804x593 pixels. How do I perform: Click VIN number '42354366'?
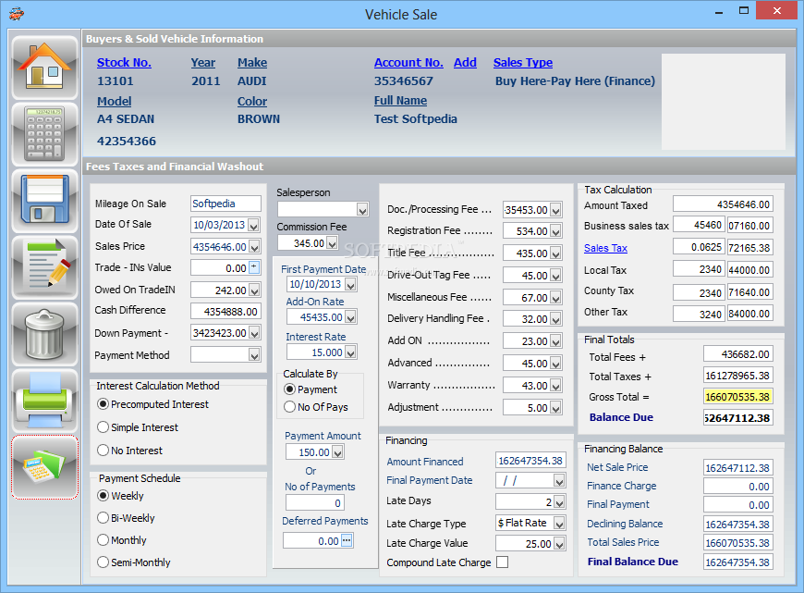pyautogui.click(x=127, y=142)
